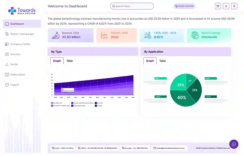The image size is (244, 156).
Task: Click the Towards Healthcare logo
Action: pos(22,10)
